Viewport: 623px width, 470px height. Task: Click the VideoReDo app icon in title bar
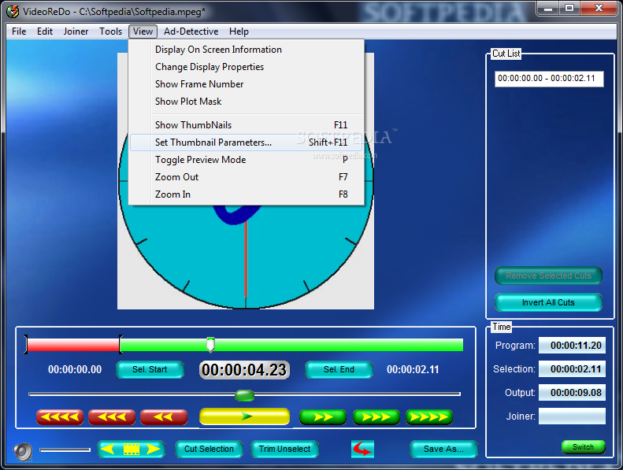(13, 11)
